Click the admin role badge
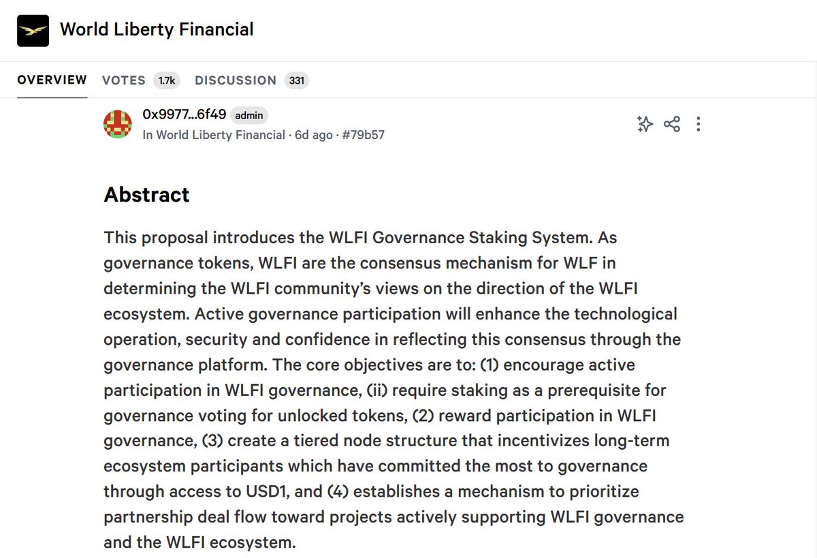 (249, 115)
